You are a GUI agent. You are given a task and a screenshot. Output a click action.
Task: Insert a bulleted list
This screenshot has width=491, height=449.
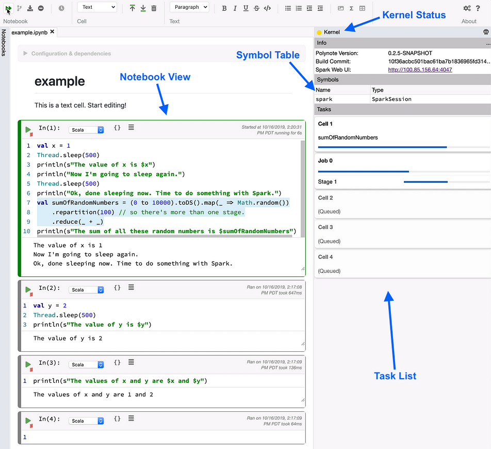tap(288, 8)
